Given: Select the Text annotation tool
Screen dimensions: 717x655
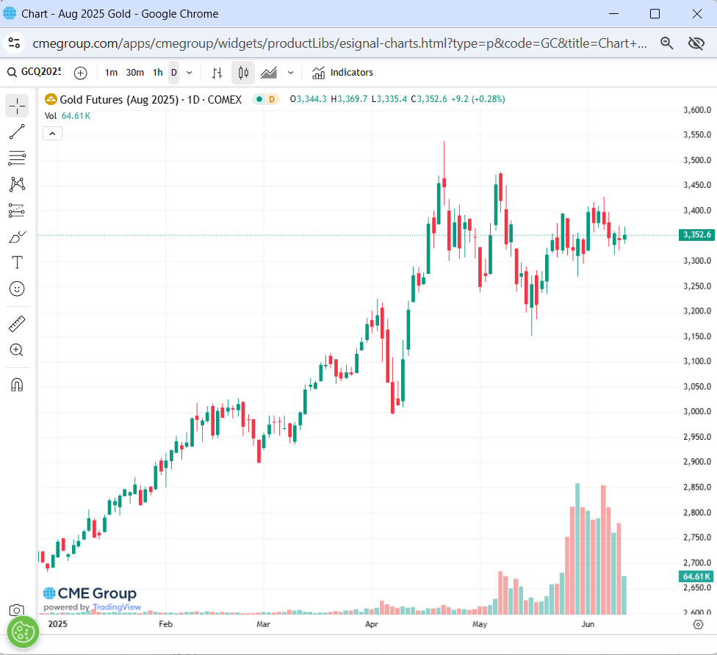Looking at the screenshot, I should 17,262.
